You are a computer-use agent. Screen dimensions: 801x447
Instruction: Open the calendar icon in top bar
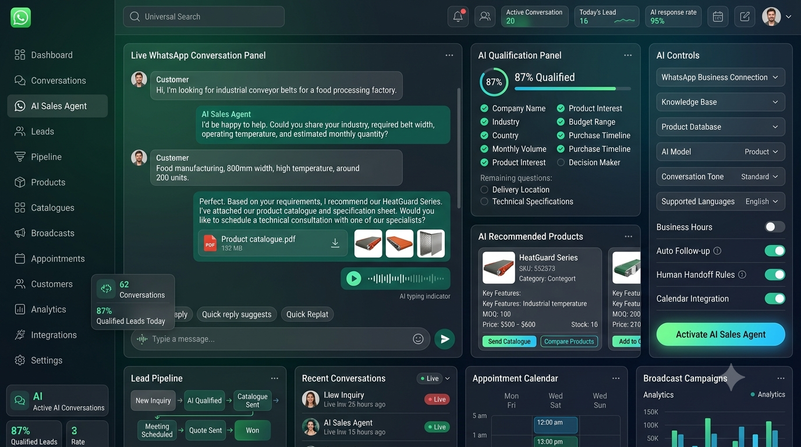pos(718,16)
